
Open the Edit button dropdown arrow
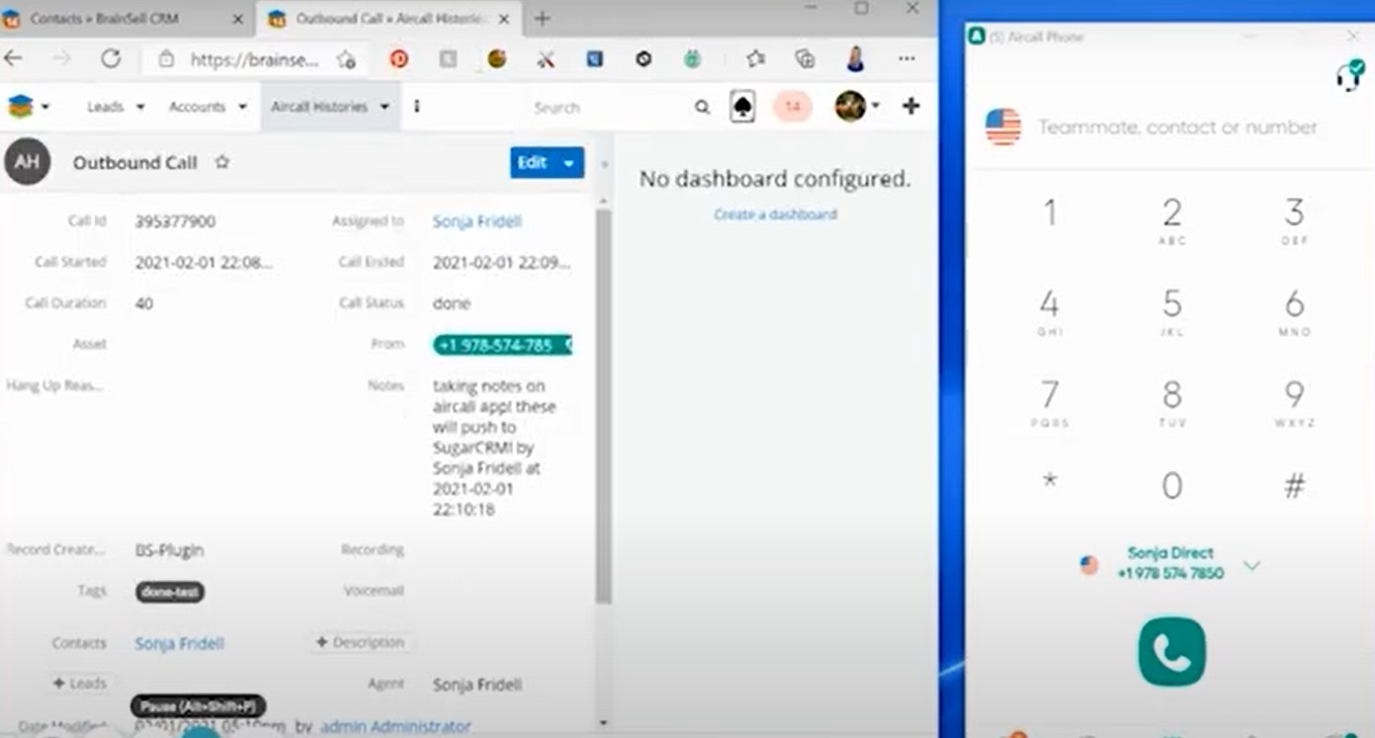tap(569, 163)
